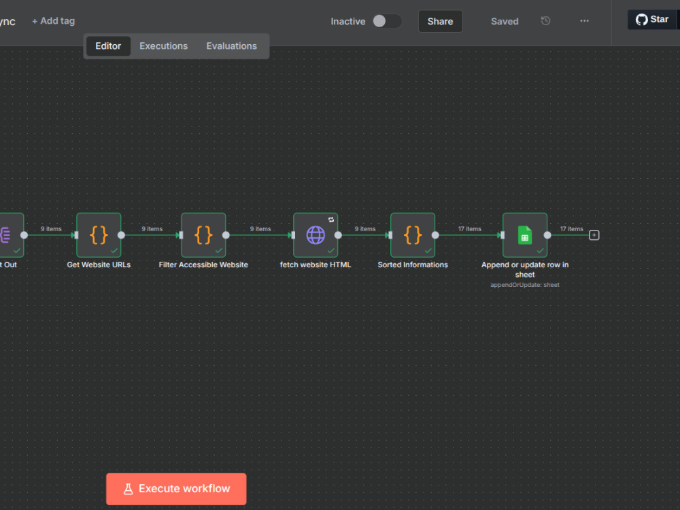Viewport: 680px width, 510px height.
Task: Click output connector dot of Get Website URLs
Action: point(122,235)
